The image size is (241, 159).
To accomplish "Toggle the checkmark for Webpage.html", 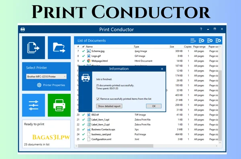I will click(x=83, y=61).
